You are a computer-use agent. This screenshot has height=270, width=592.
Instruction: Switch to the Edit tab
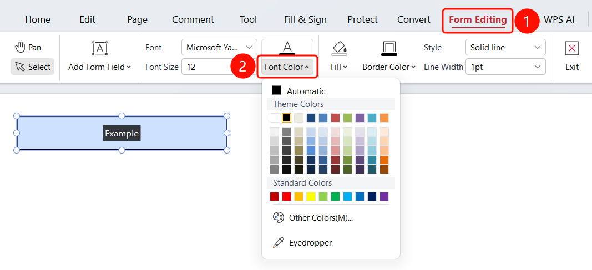tap(88, 19)
